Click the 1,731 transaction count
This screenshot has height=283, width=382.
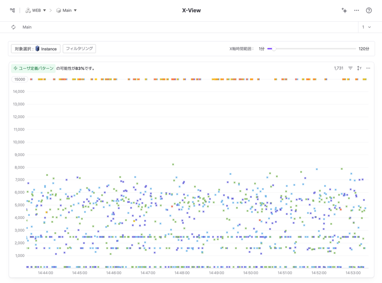(338, 68)
